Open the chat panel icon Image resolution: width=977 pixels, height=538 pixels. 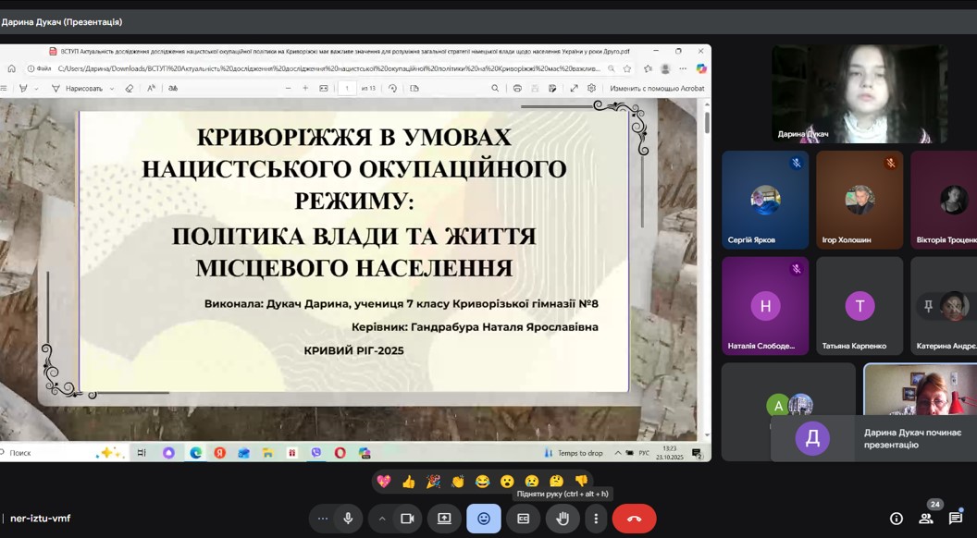(x=955, y=519)
